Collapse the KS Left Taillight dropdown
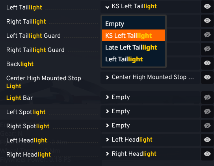Screen dimensions: 214x166 coord(151,7)
